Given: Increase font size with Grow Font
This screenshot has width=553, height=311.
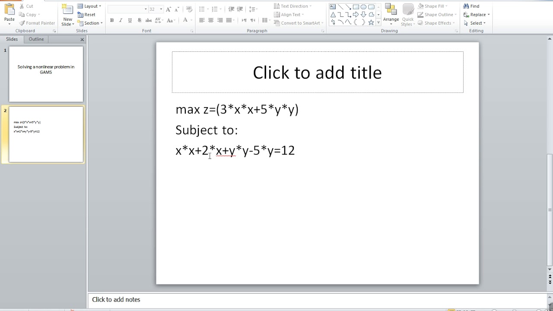Looking at the screenshot, I should 168,9.
